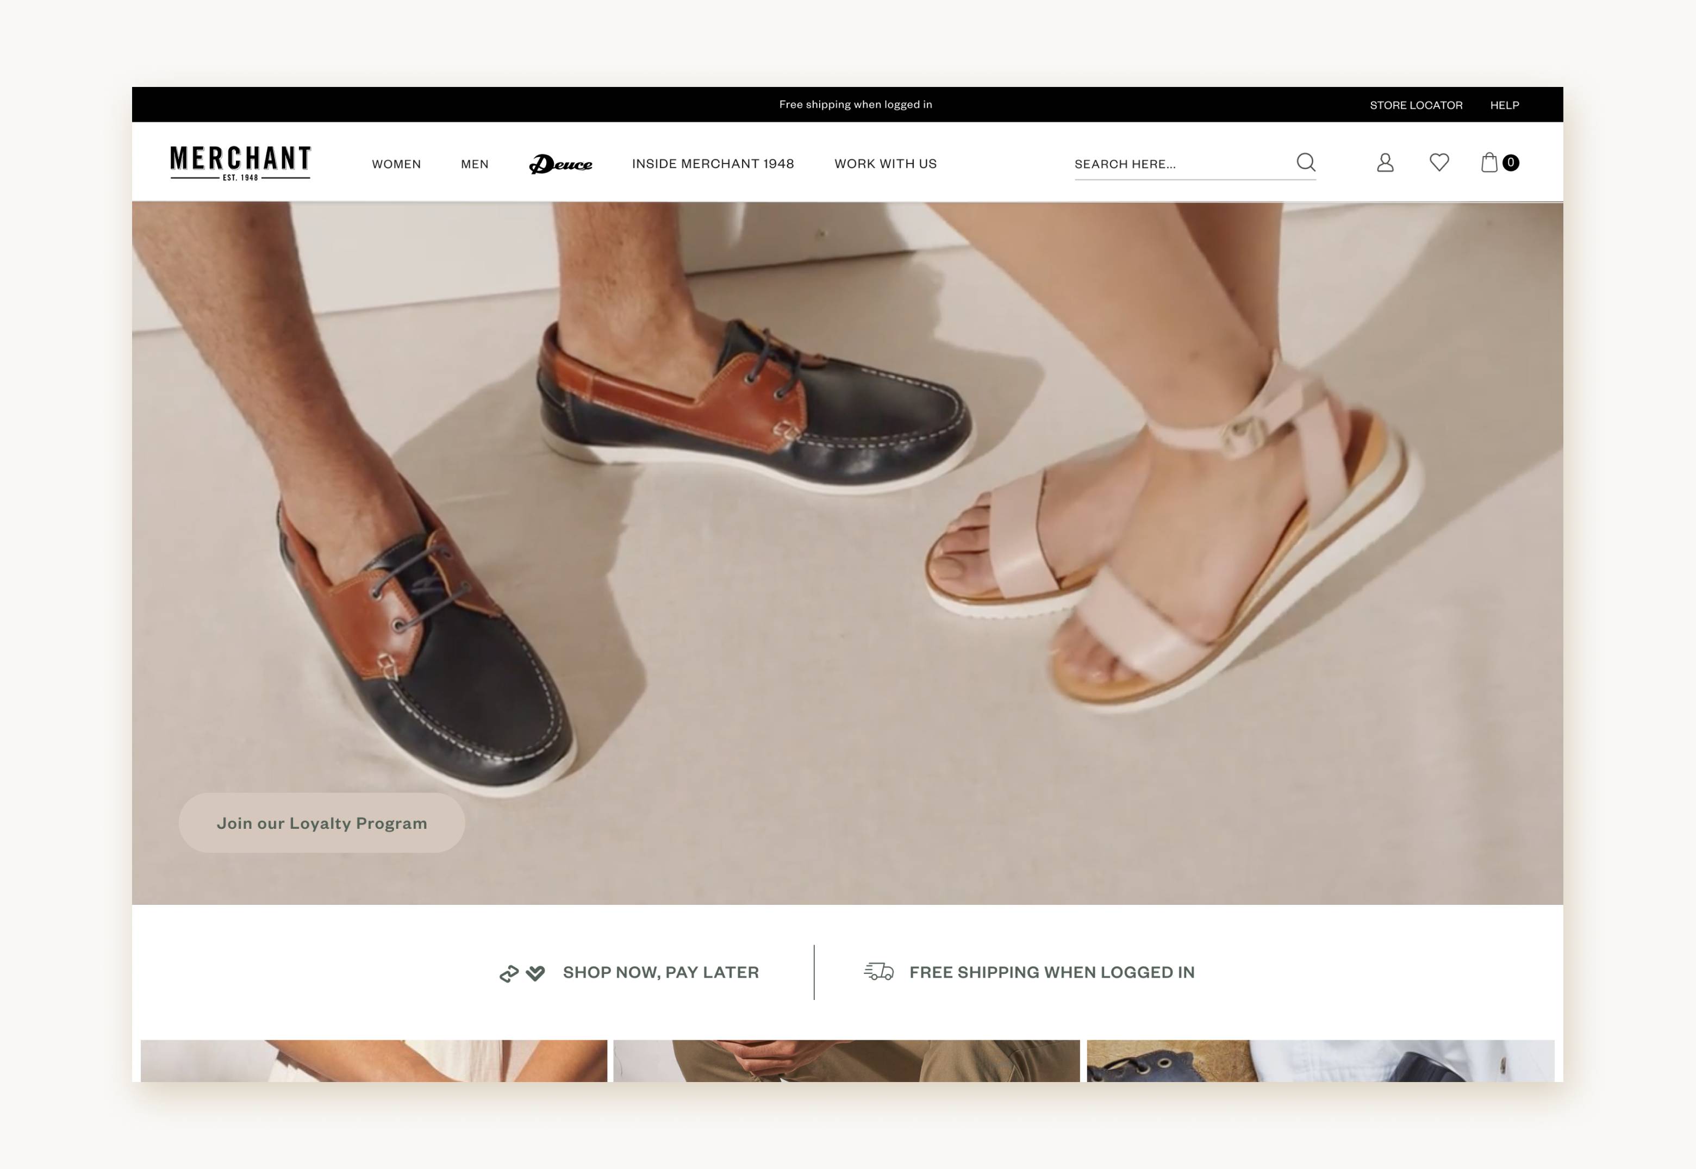Click the Laybuy heart icon

tap(535, 973)
